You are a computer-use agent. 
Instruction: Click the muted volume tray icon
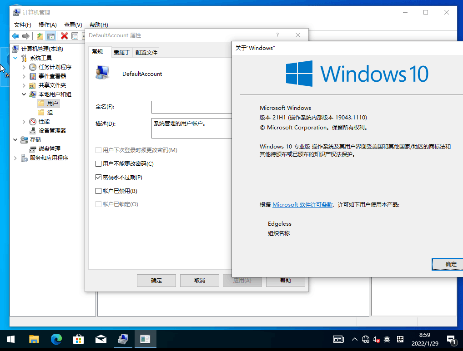(x=376, y=340)
